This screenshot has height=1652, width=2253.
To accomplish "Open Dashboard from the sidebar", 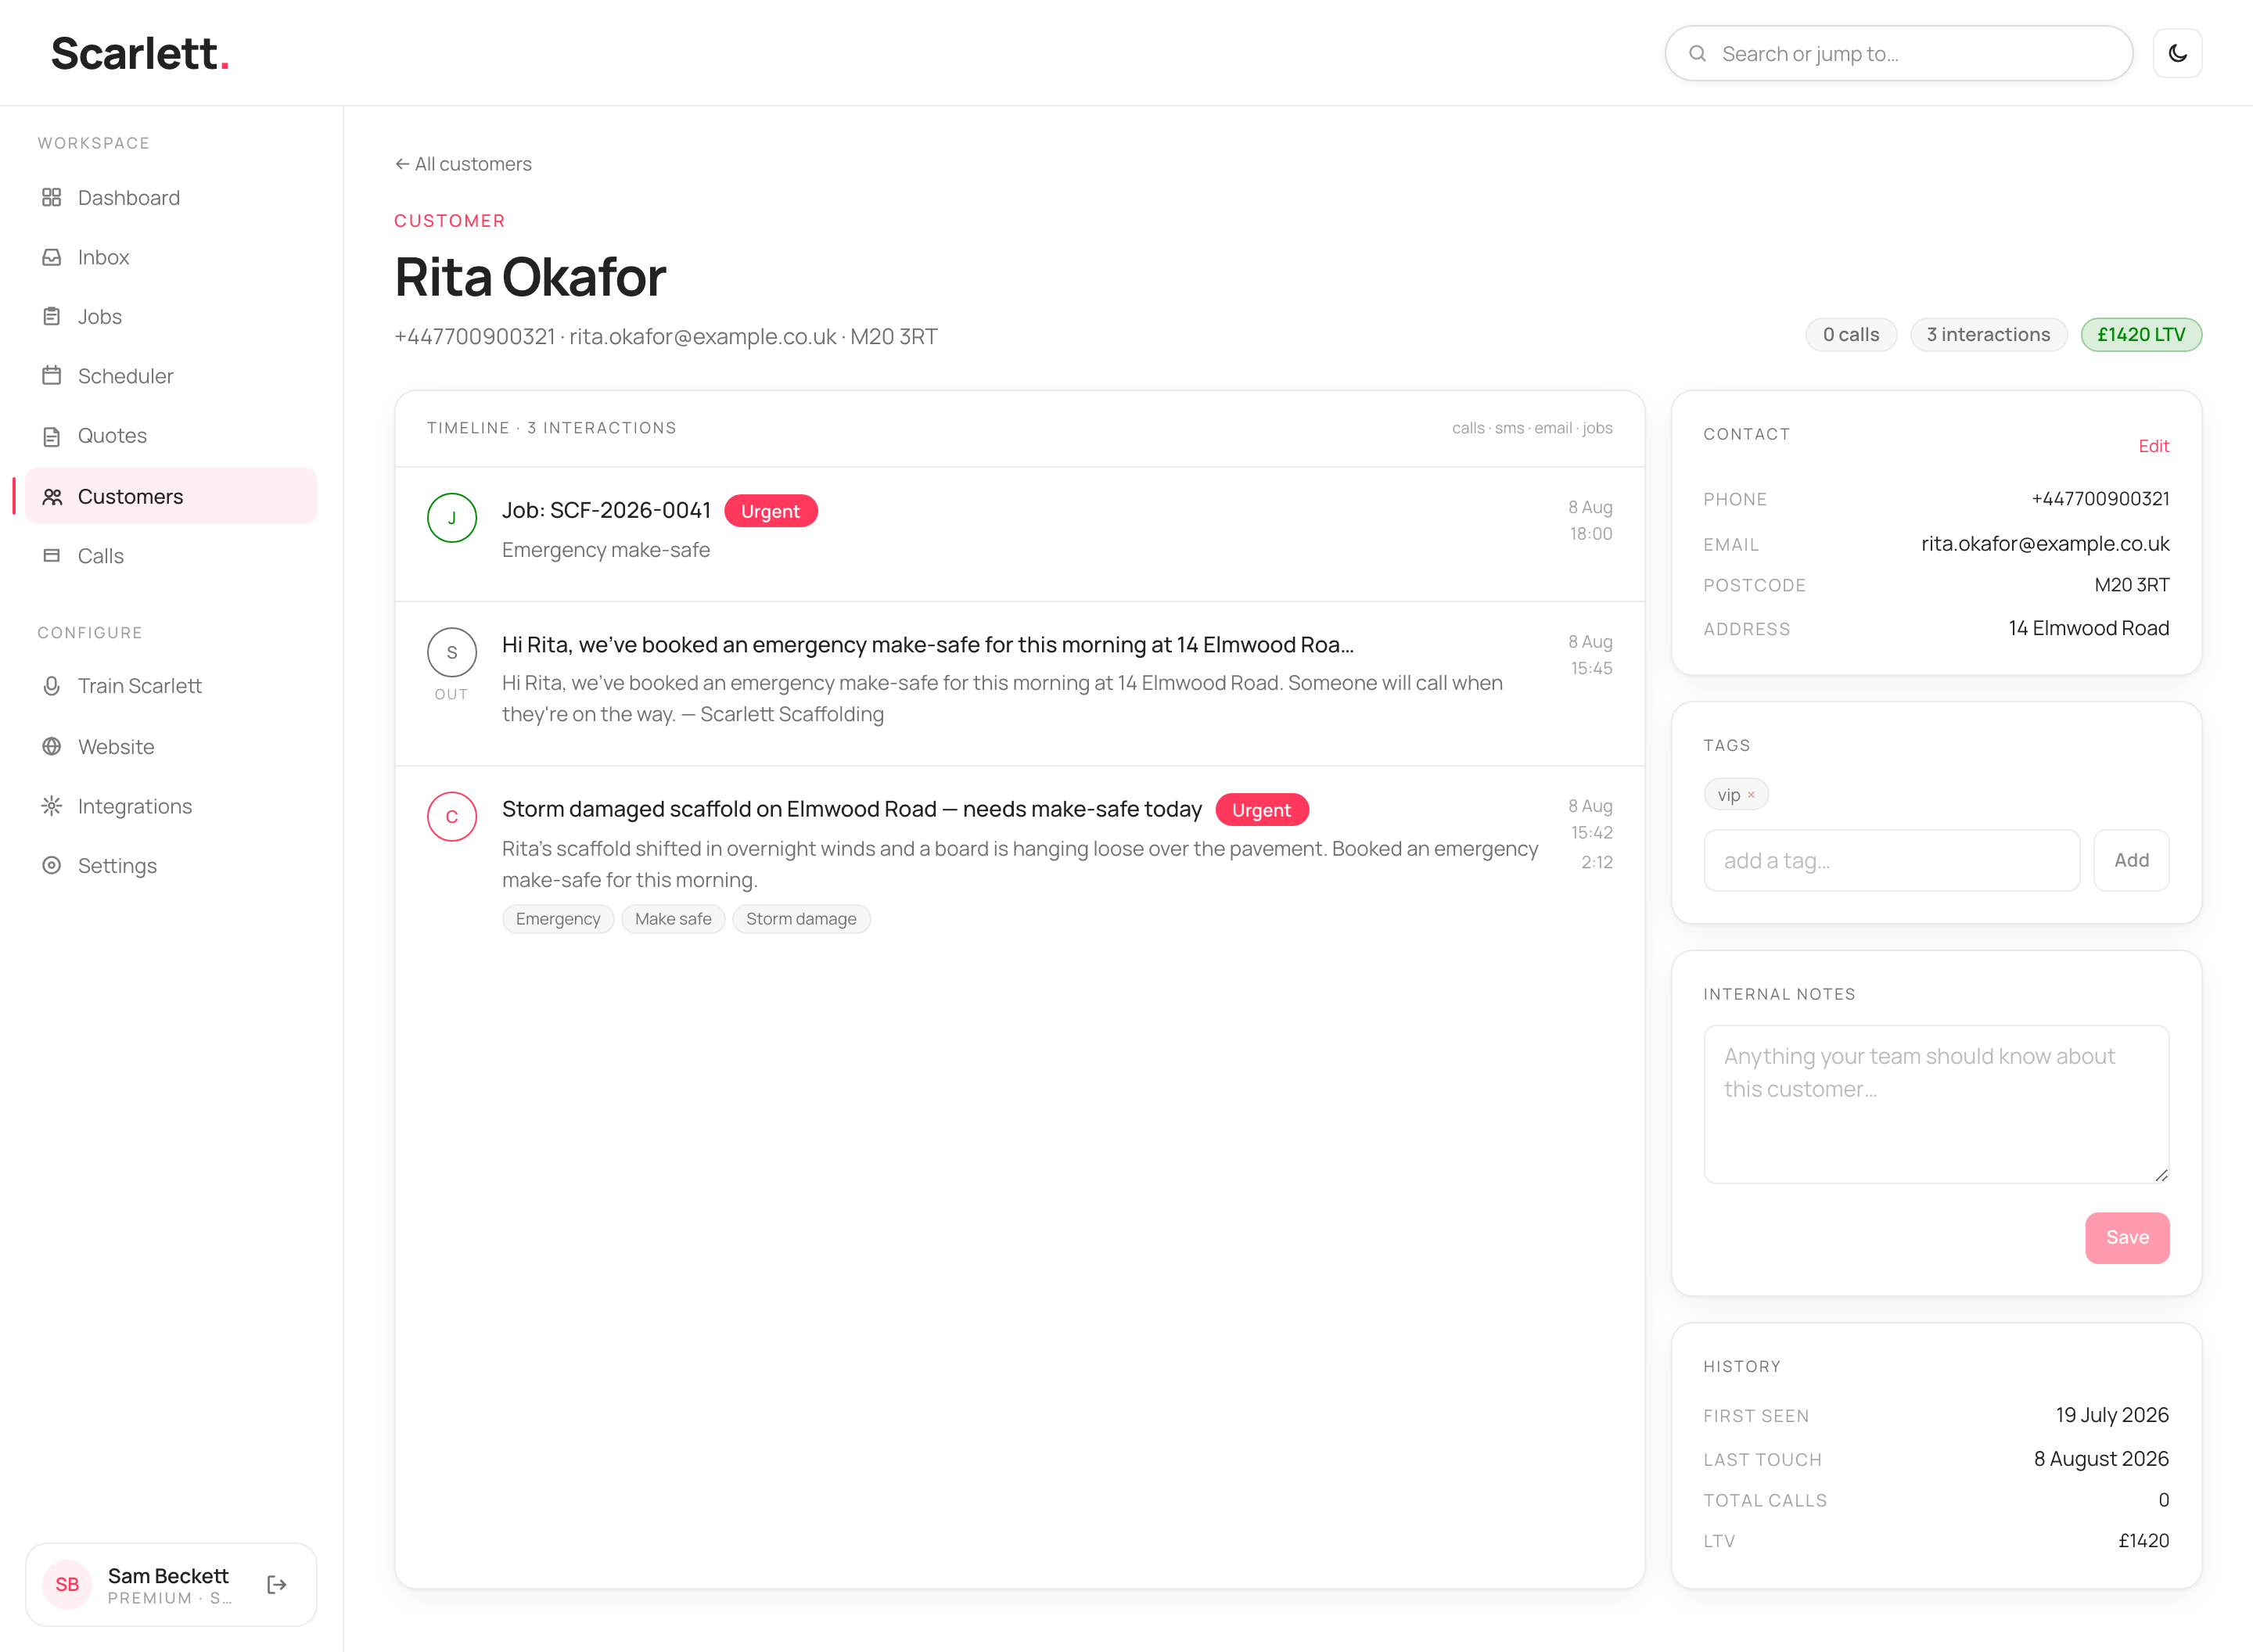I will point(171,197).
